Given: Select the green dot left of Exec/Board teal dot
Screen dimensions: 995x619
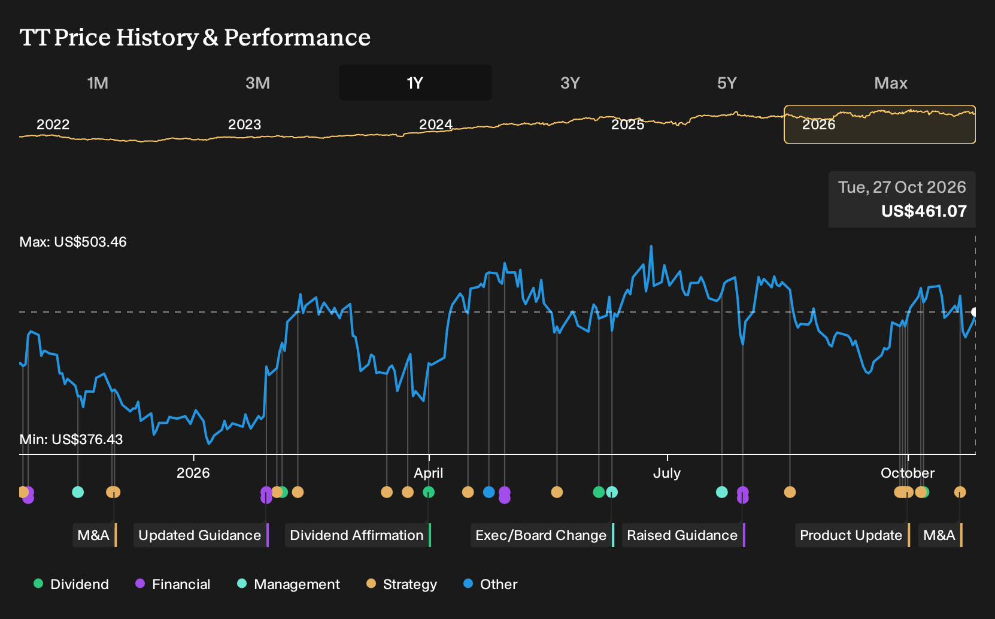Looking at the screenshot, I should [x=599, y=492].
